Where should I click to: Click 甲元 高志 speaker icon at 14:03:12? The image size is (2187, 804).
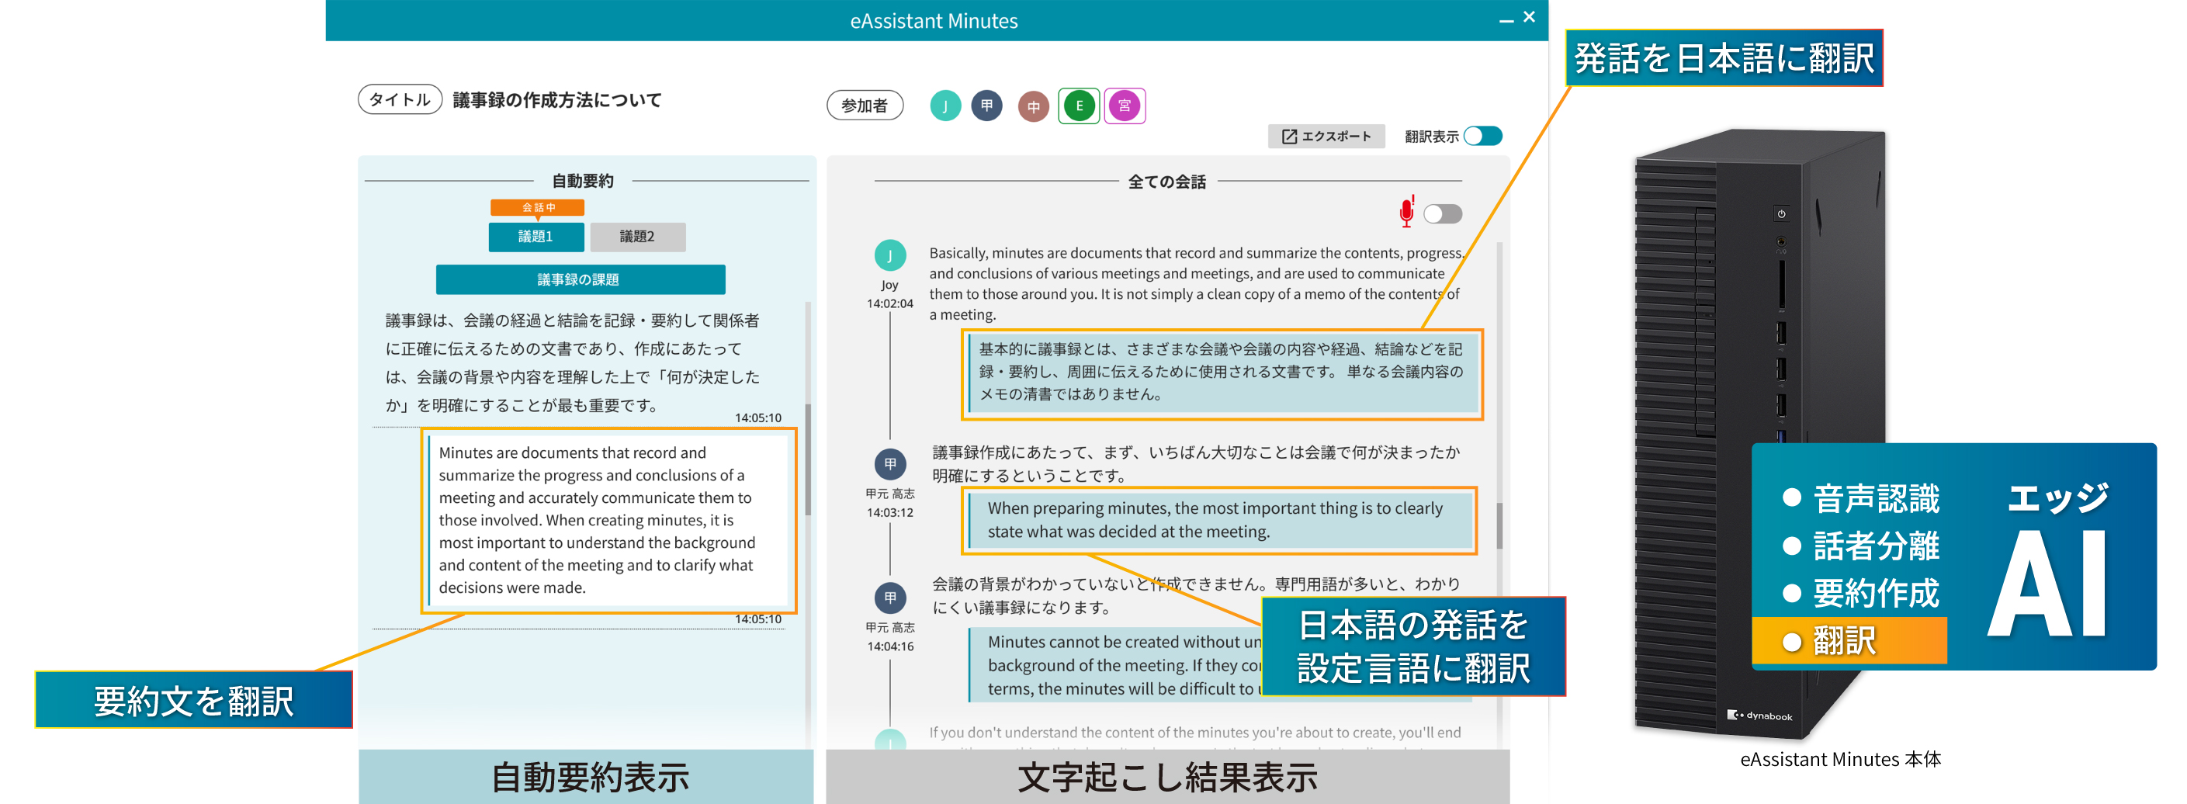click(889, 464)
